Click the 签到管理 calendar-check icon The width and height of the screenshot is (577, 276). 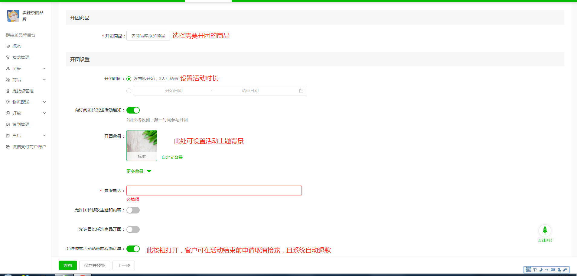(8, 124)
